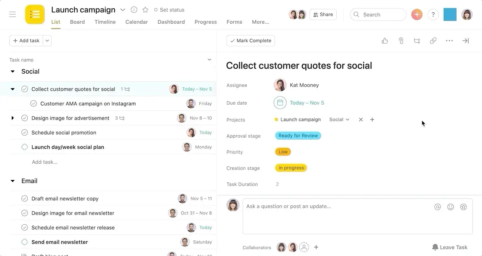Click the thumbs-up like icon
This screenshot has height=256, width=482.
385,41
